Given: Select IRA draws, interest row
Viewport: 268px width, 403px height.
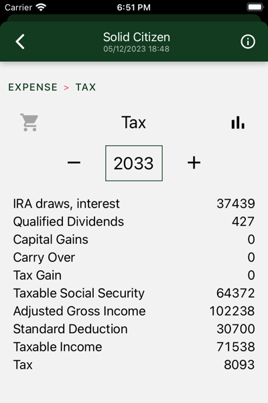Looking at the screenshot, I should pyautogui.click(x=134, y=204).
